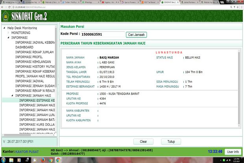Click the KANTOR PUSAT office label
The height and width of the screenshot is (163, 244).
tap(27, 152)
